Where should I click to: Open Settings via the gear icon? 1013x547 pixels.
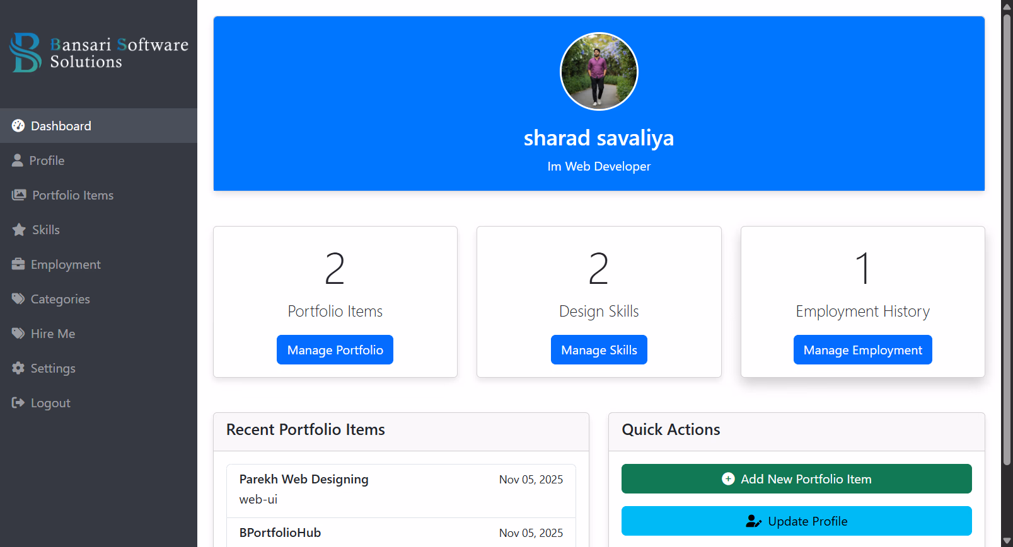tap(18, 368)
